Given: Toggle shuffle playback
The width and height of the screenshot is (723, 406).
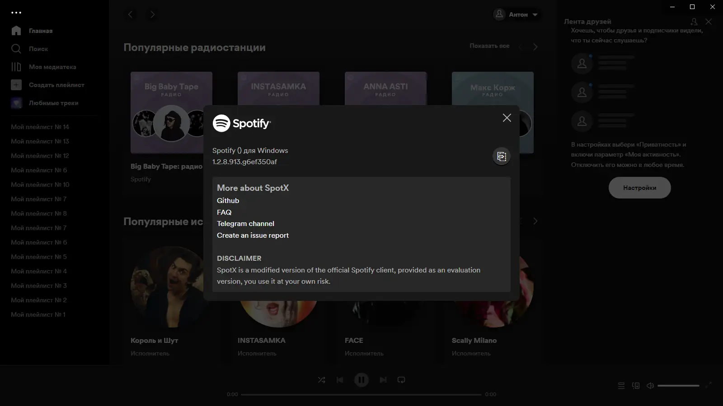Looking at the screenshot, I should click(321, 380).
